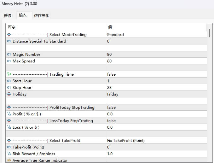214x163 pixels.
Task: Click the fraction icon beside Risk Reward / Stoploss
Action: pos(9,154)
